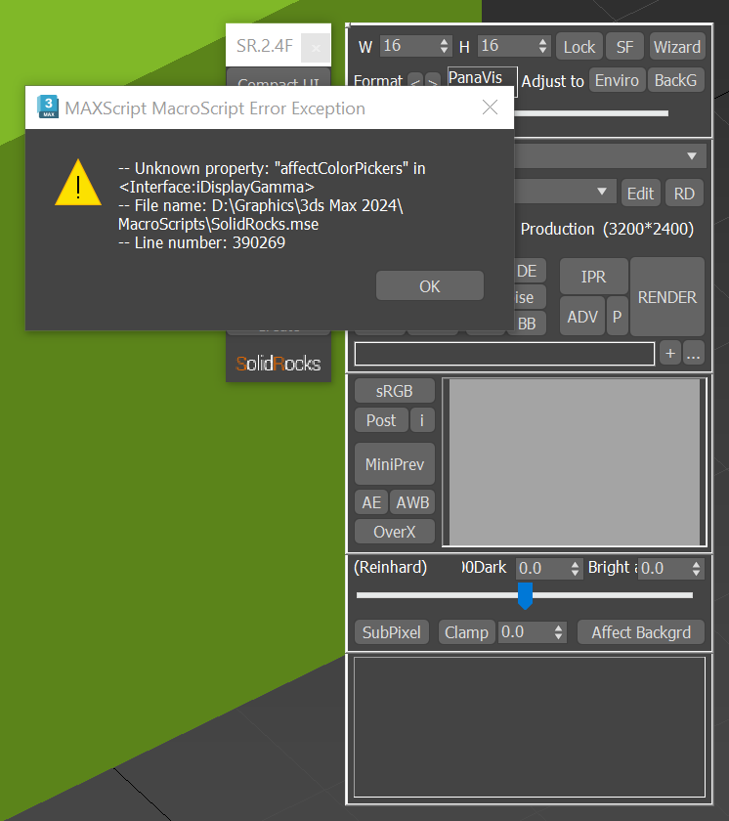The image size is (729, 821).
Task: Open ADV settings
Action: pyautogui.click(x=582, y=317)
